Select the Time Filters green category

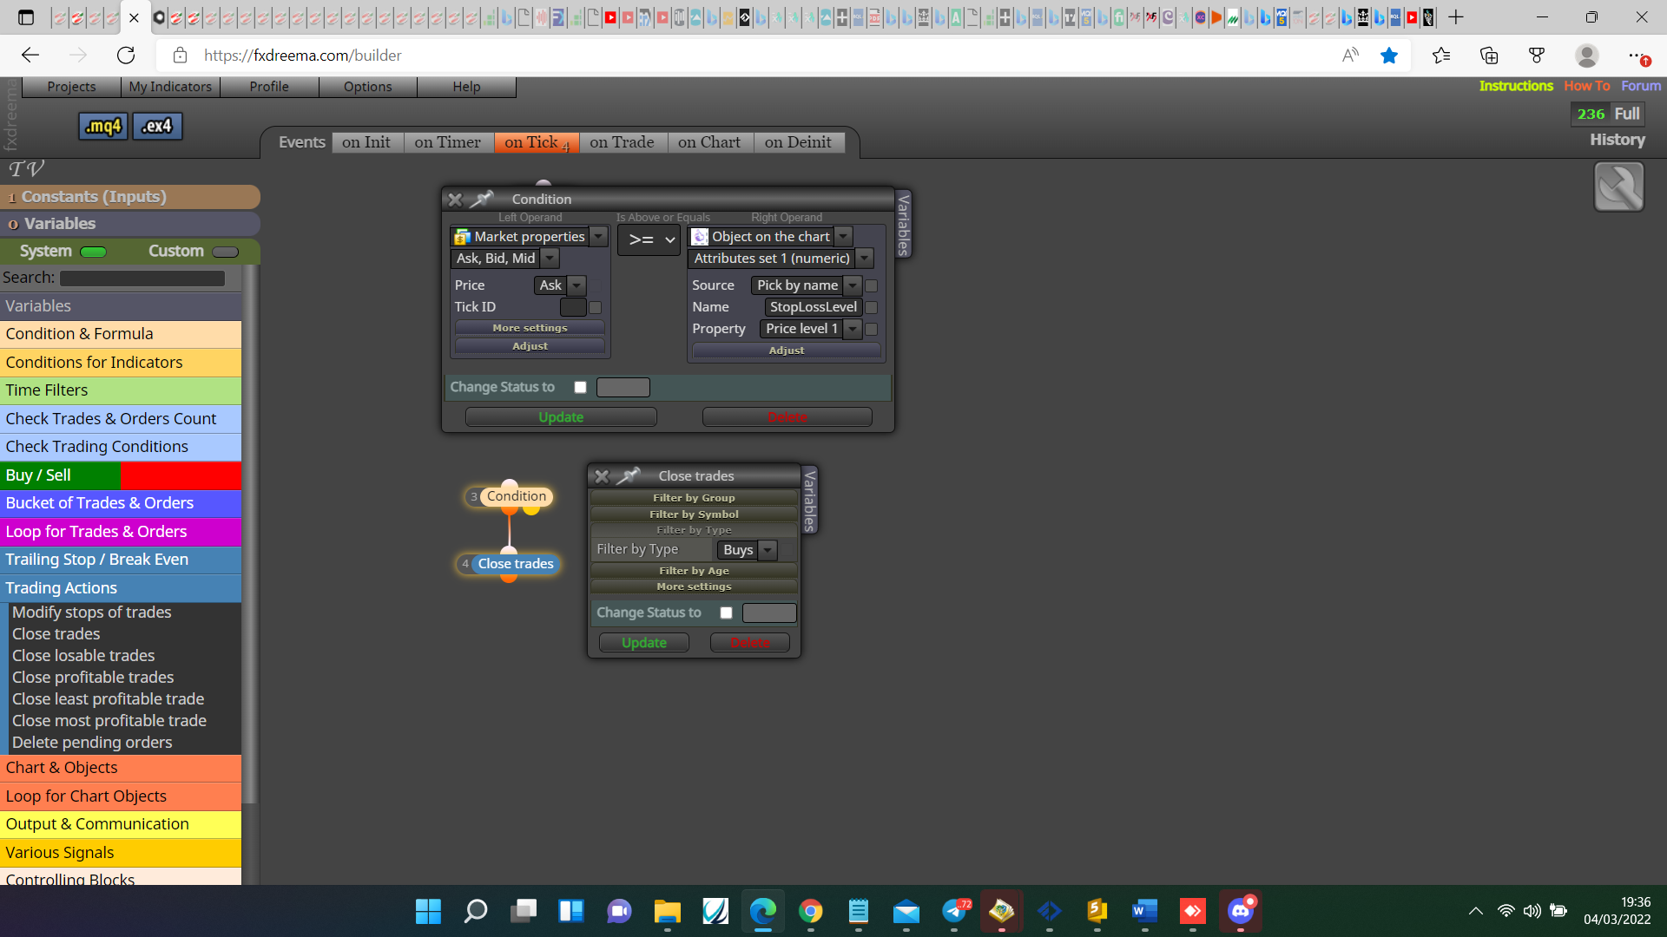121,390
